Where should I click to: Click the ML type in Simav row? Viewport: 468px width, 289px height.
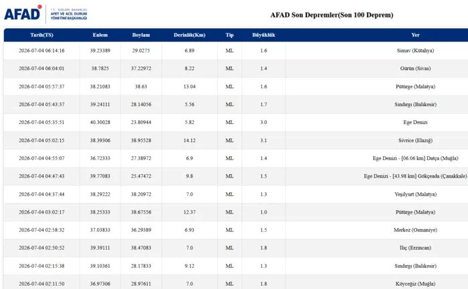(x=229, y=51)
